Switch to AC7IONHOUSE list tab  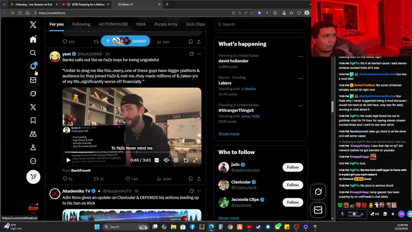[113, 24]
